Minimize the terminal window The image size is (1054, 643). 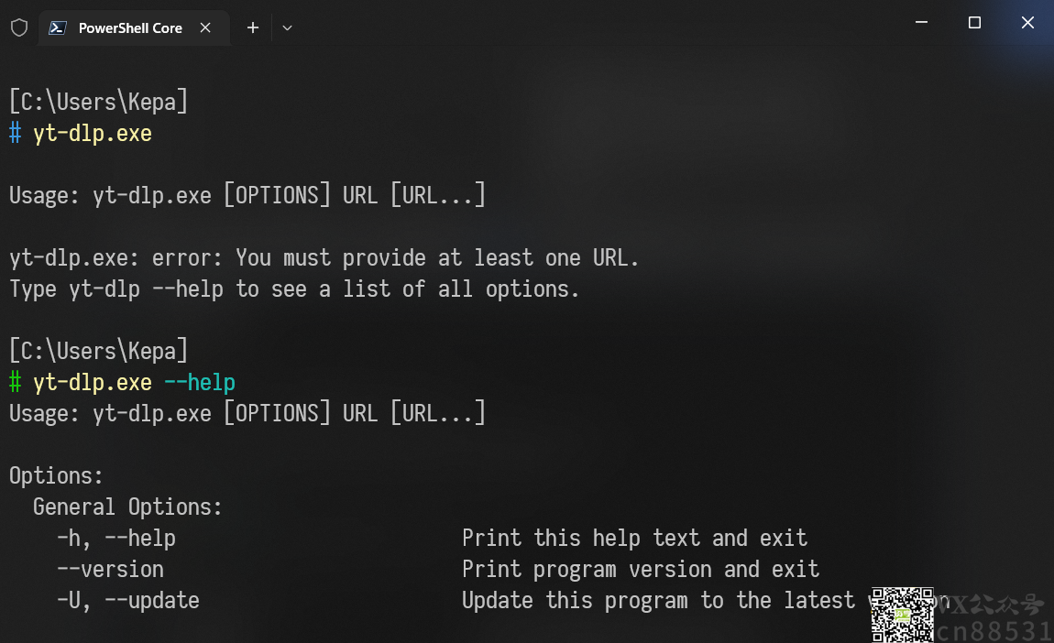[922, 22]
